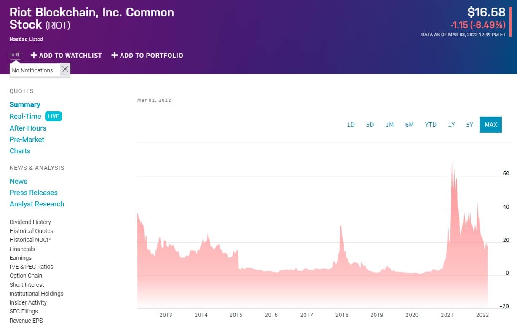Click the plus icon for Add to Watchlist
517x329 pixels.
coord(34,55)
